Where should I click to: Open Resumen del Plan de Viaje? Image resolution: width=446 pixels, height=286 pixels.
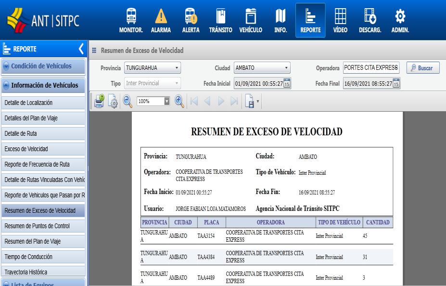point(43,241)
